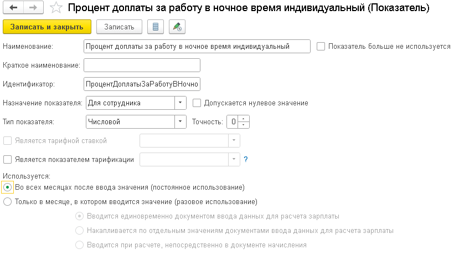459x274 pixels.
Task: Add this form to favorites with the star
Action: coord(55,8)
